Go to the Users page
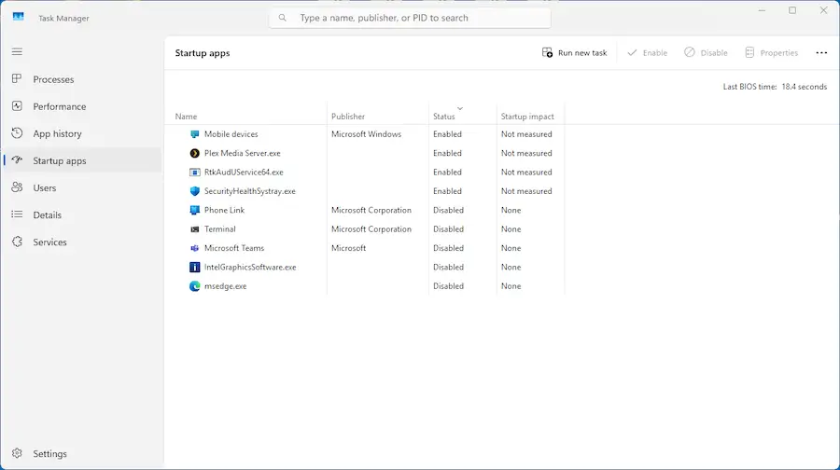Screen dimensions: 840x470 82,187
